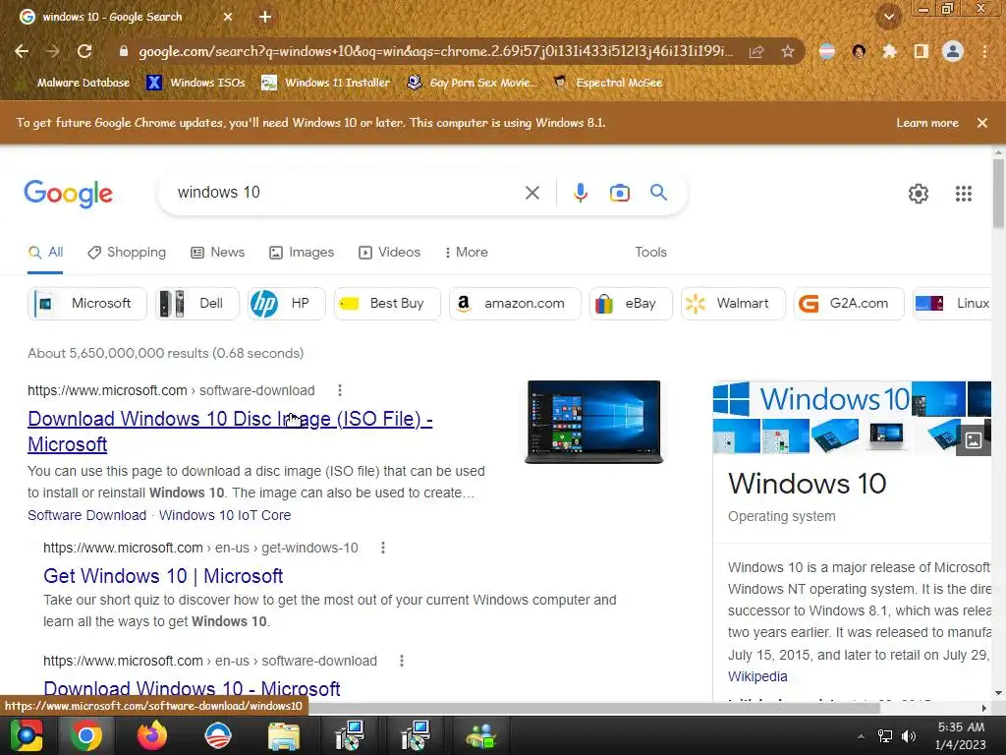Viewport: 1006px width, 755px height.
Task: Launch Firefox from the taskbar
Action: coord(151,735)
